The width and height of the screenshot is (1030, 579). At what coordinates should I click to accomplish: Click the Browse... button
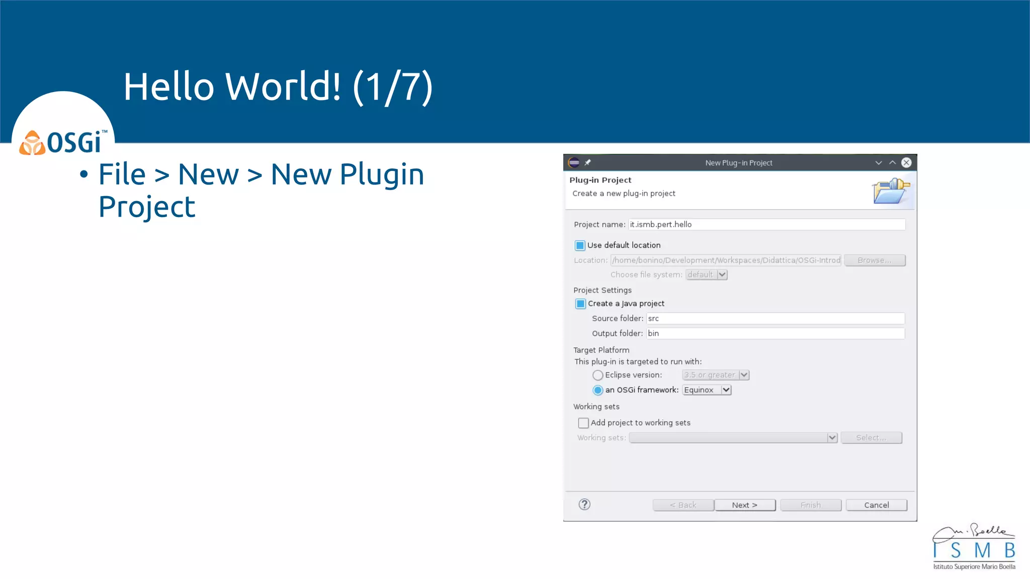tap(875, 260)
